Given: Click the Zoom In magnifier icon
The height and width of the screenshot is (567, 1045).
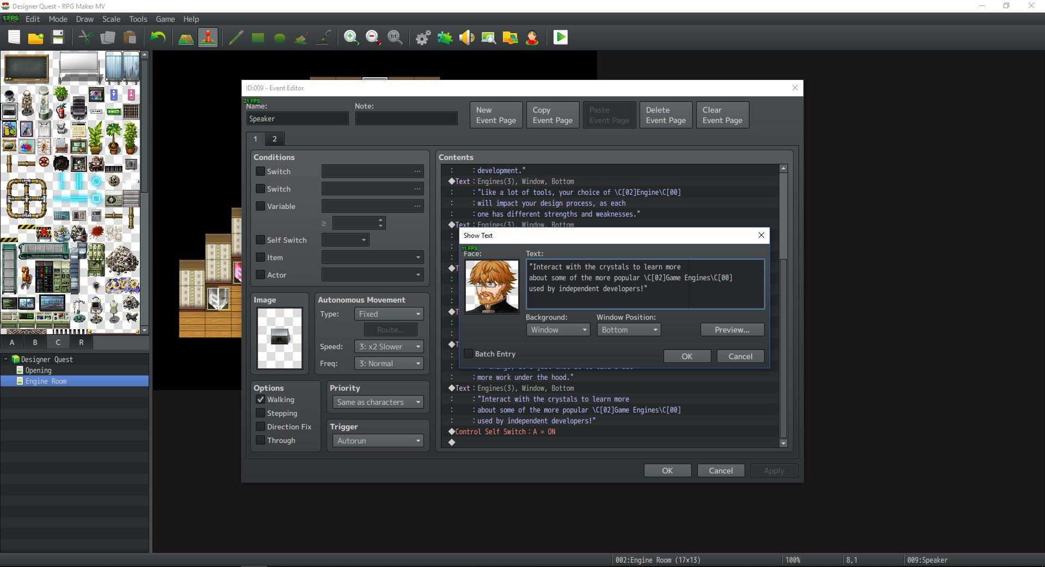Looking at the screenshot, I should click(352, 38).
